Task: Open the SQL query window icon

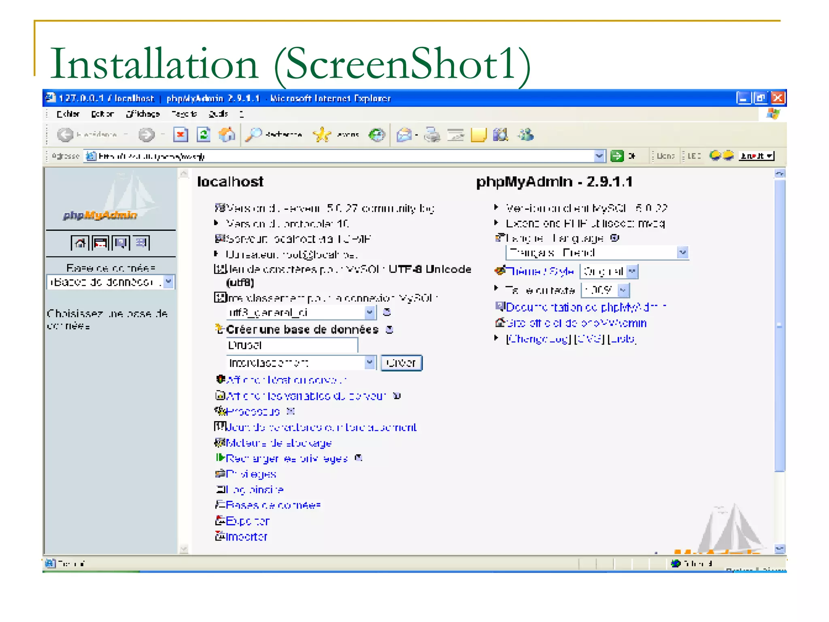Action: tap(100, 243)
